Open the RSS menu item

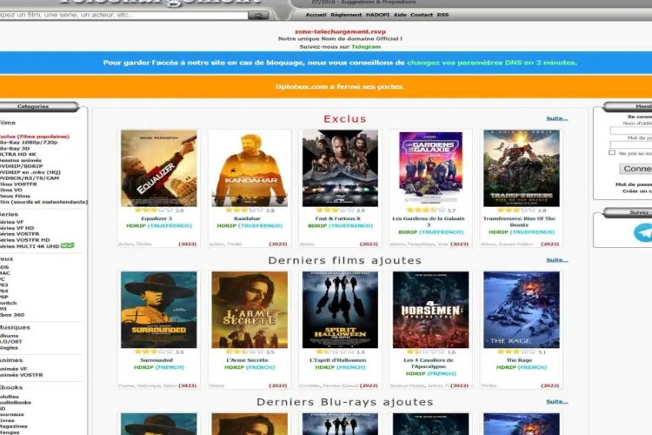(x=442, y=15)
